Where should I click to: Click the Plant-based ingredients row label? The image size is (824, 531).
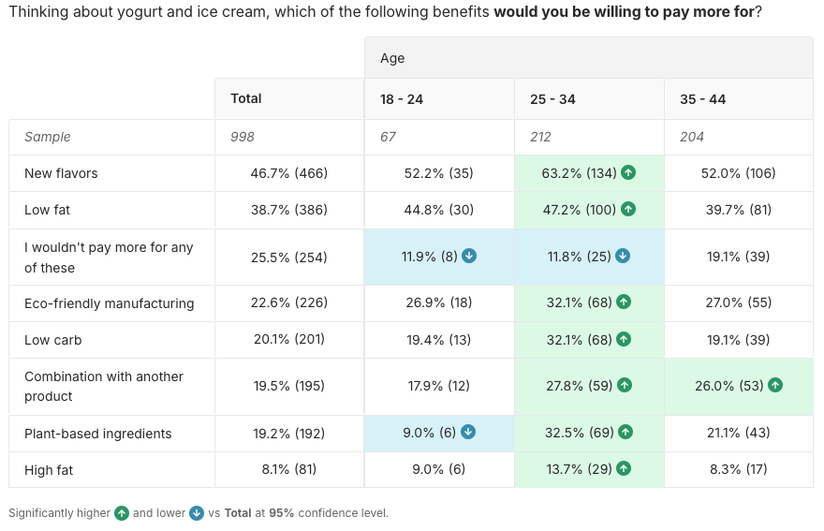point(98,434)
